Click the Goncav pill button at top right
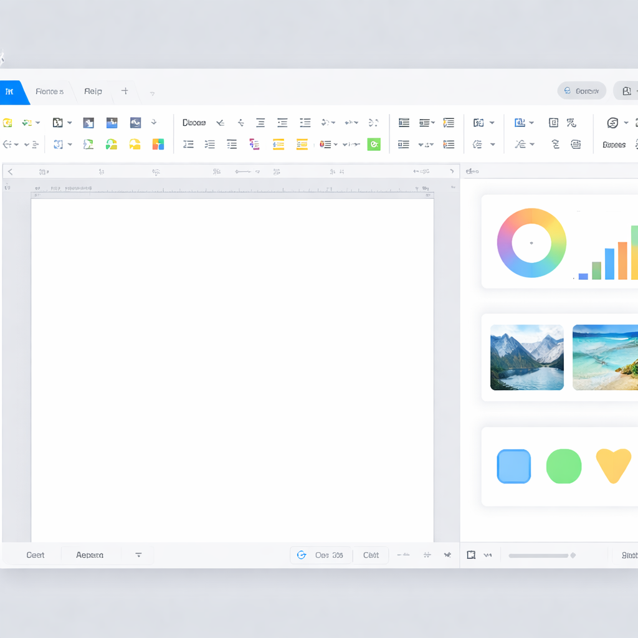Screen dimensions: 638x638 (x=581, y=91)
